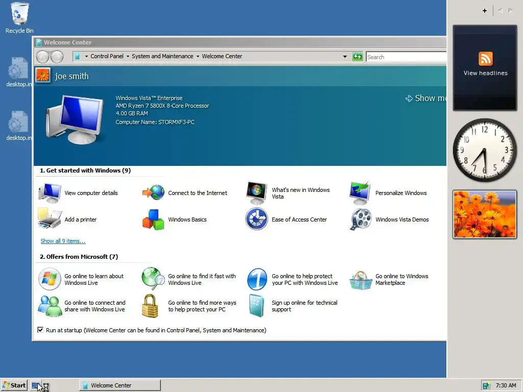The height and width of the screenshot is (392, 523).
Task: Click the analog clock gadget
Action: point(485,150)
